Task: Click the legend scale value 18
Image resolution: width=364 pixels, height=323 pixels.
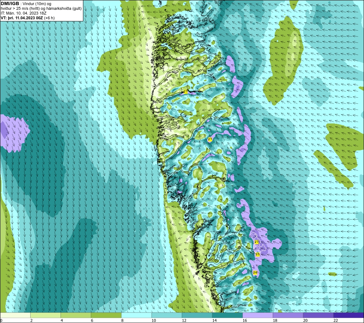Action: click(275, 320)
